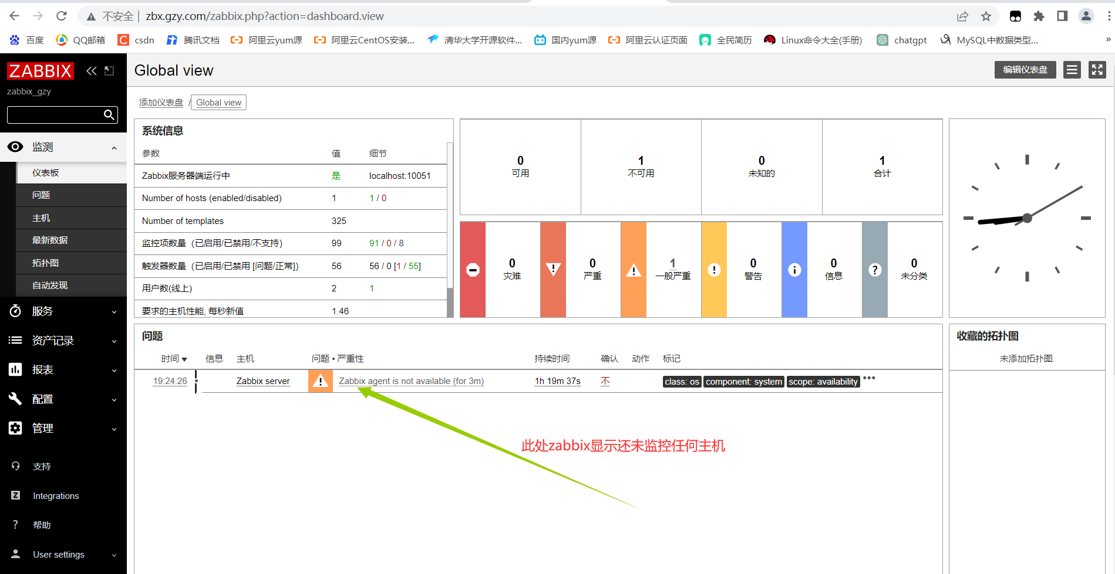Open 仪表板 in the sidebar
This screenshot has height=574, width=1115.
click(x=72, y=173)
